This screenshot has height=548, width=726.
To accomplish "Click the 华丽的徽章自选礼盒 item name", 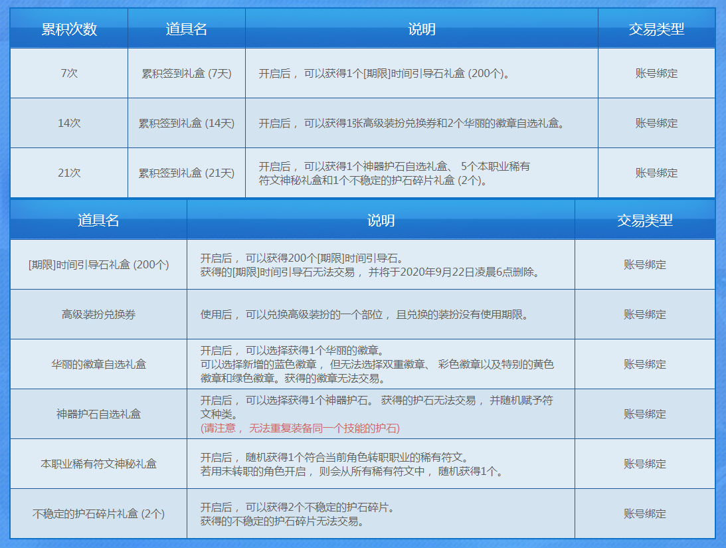I will [98, 364].
